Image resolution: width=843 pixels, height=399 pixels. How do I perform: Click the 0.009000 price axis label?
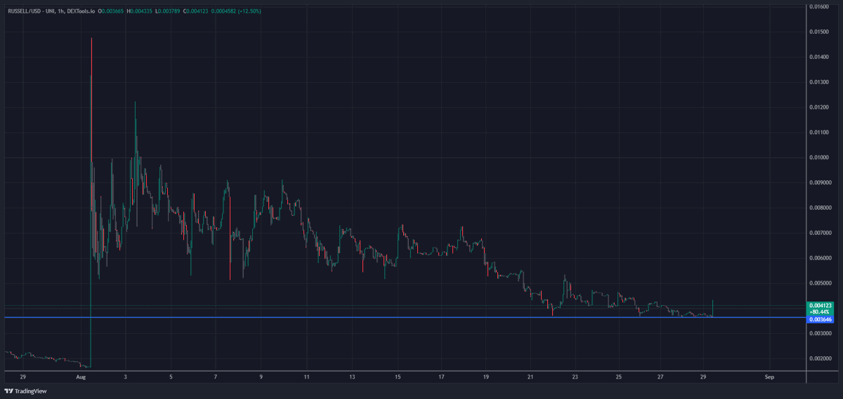pyautogui.click(x=821, y=182)
